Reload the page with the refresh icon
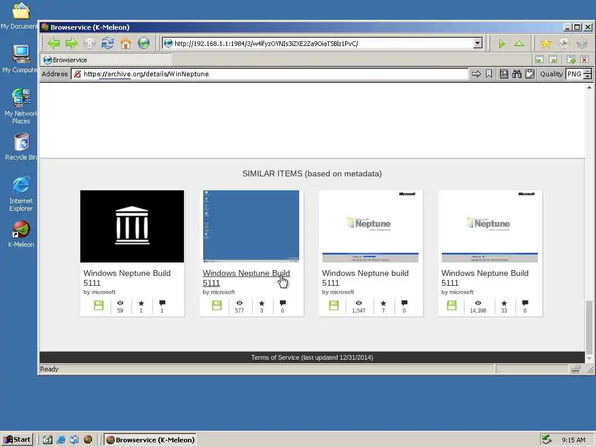This screenshot has width=596, height=447. tap(108, 43)
